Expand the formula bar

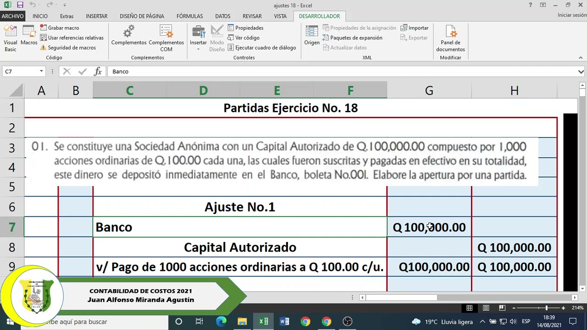tap(581, 71)
